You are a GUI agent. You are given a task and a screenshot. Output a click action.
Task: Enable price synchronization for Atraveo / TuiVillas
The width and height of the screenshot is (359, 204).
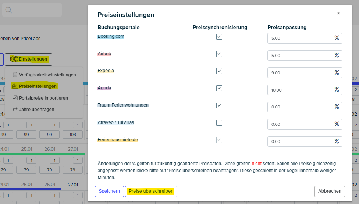coord(219,123)
